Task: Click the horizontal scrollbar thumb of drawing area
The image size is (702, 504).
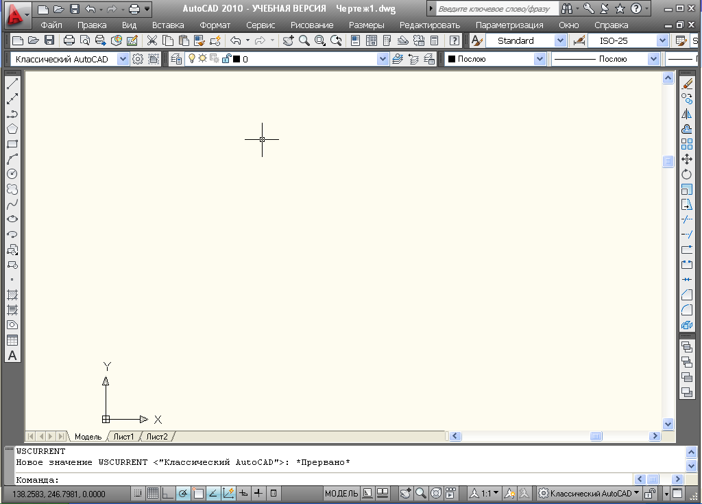Action: point(596,436)
